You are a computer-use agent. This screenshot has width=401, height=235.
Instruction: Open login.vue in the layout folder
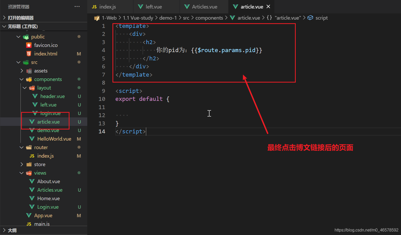coord(50,113)
